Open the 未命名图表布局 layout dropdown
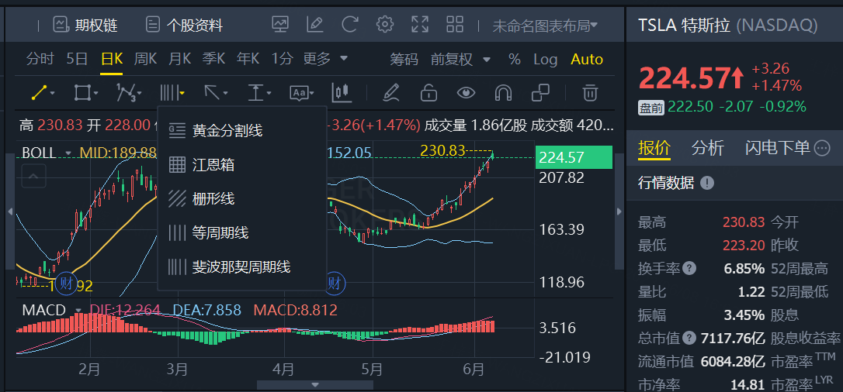 [545, 26]
